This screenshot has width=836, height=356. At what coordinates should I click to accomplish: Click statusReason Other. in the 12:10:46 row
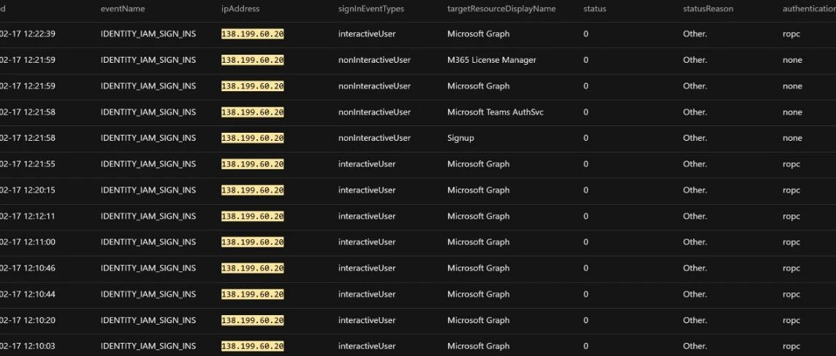coord(695,268)
